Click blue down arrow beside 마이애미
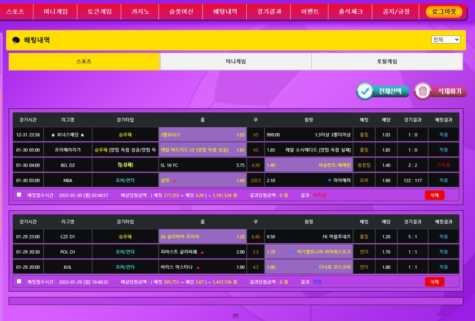Screen dimensions: 475x321 tap(329, 181)
